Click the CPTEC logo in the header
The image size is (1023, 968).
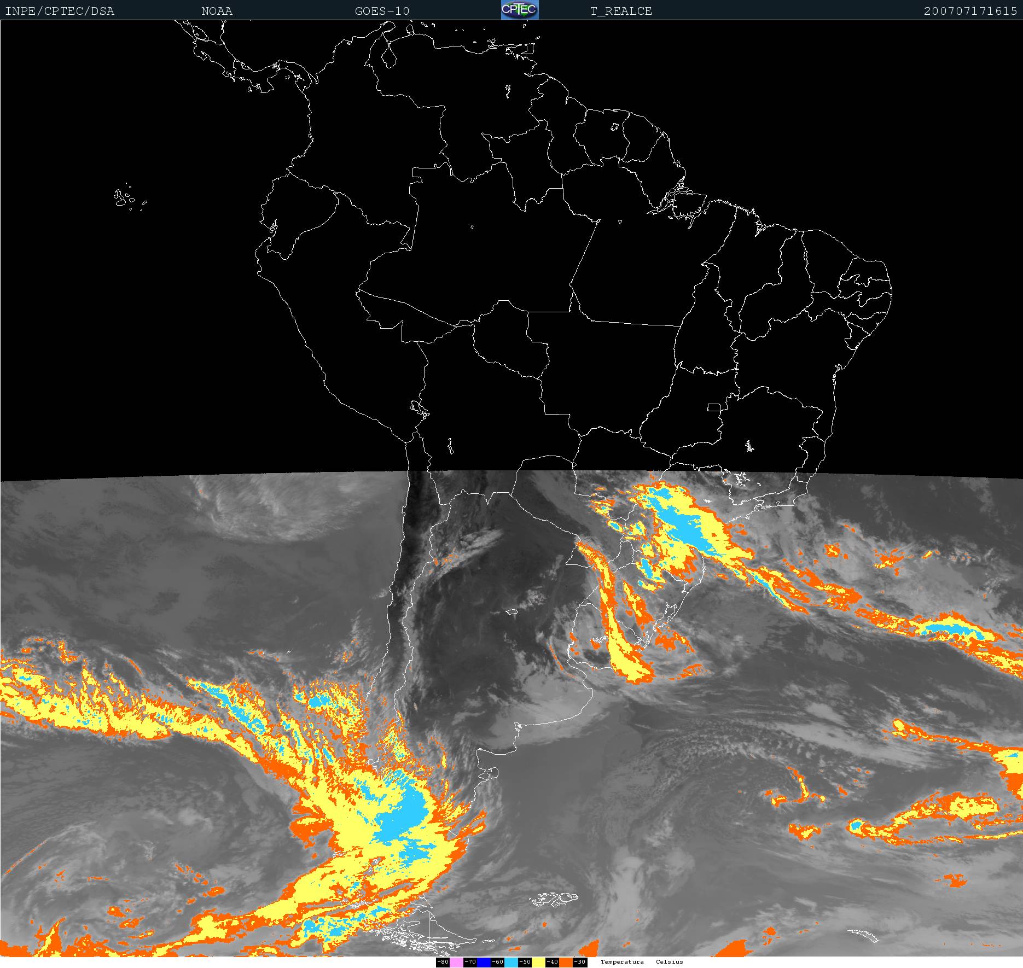pyautogui.click(x=520, y=10)
